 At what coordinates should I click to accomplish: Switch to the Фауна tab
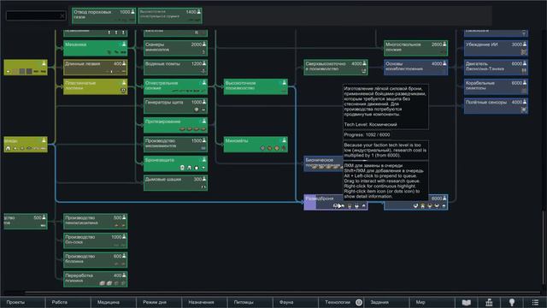296,302
